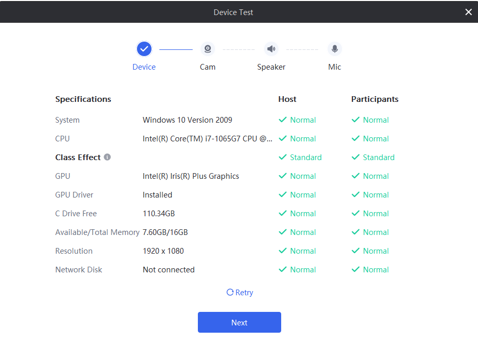
Task: Click the Class Effect info icon
Action: click(x=107, y=157)
